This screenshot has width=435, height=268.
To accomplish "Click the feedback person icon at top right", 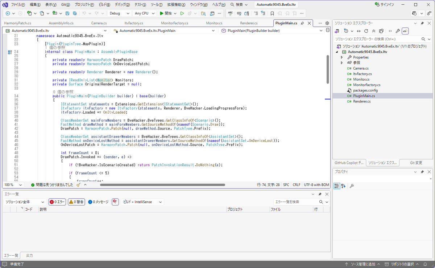I will pyautogui.click(x=429, y=13).
